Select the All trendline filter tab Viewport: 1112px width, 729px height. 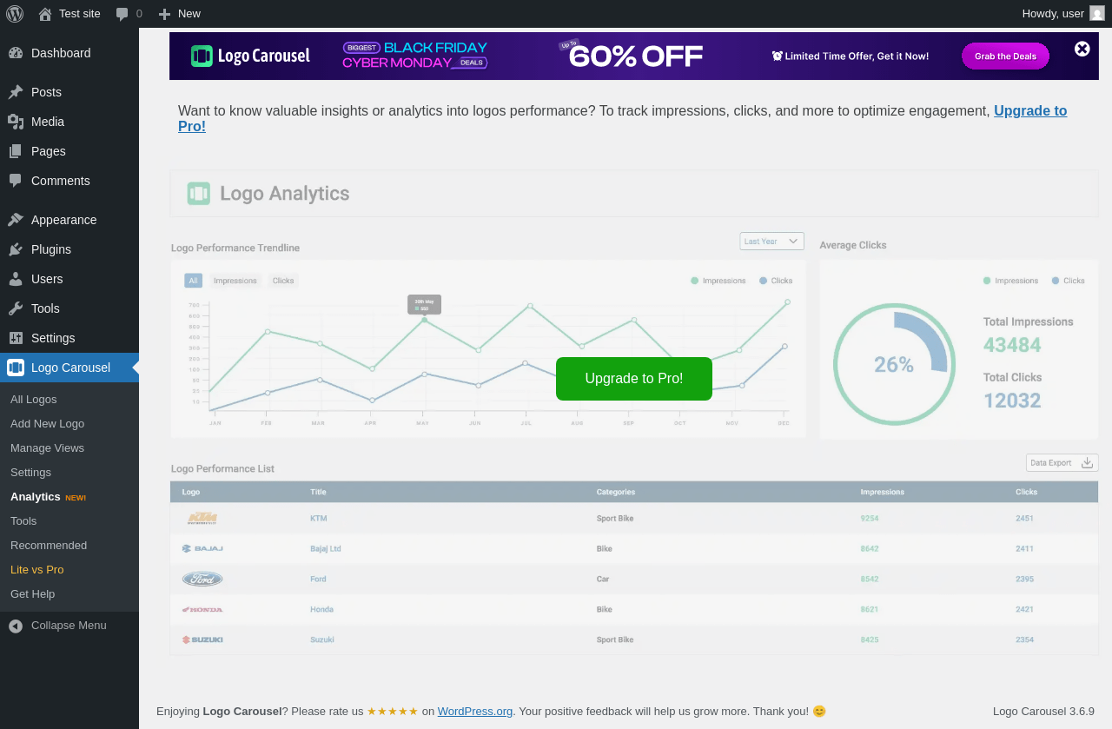pos(194,281)
